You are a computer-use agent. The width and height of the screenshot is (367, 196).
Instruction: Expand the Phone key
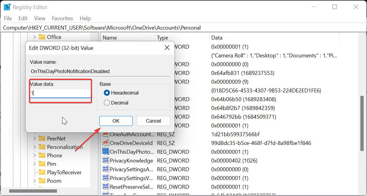tap(34, 155)
